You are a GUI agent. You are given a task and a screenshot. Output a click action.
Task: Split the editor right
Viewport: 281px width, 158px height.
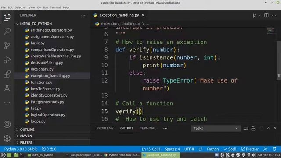(267, 15)
